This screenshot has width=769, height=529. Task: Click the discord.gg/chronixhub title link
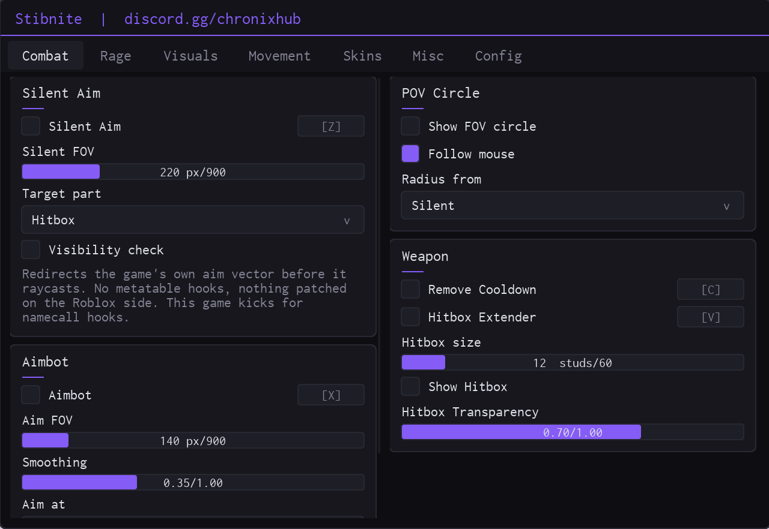tap(213, 19)
